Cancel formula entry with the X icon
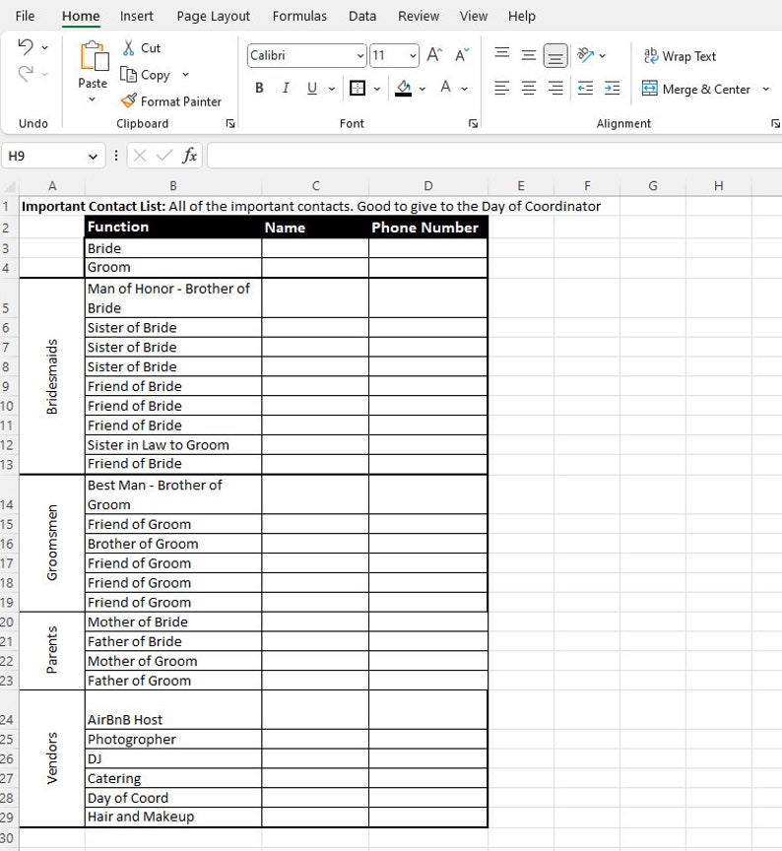The width and height of the screenshot is (782, 851). pyautogui.click(x=140, y=157)
